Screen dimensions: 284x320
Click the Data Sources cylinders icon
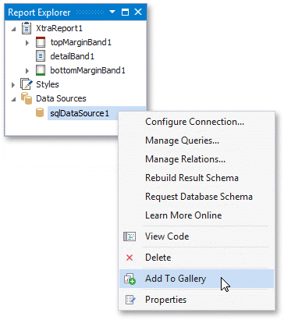(27, 98)
